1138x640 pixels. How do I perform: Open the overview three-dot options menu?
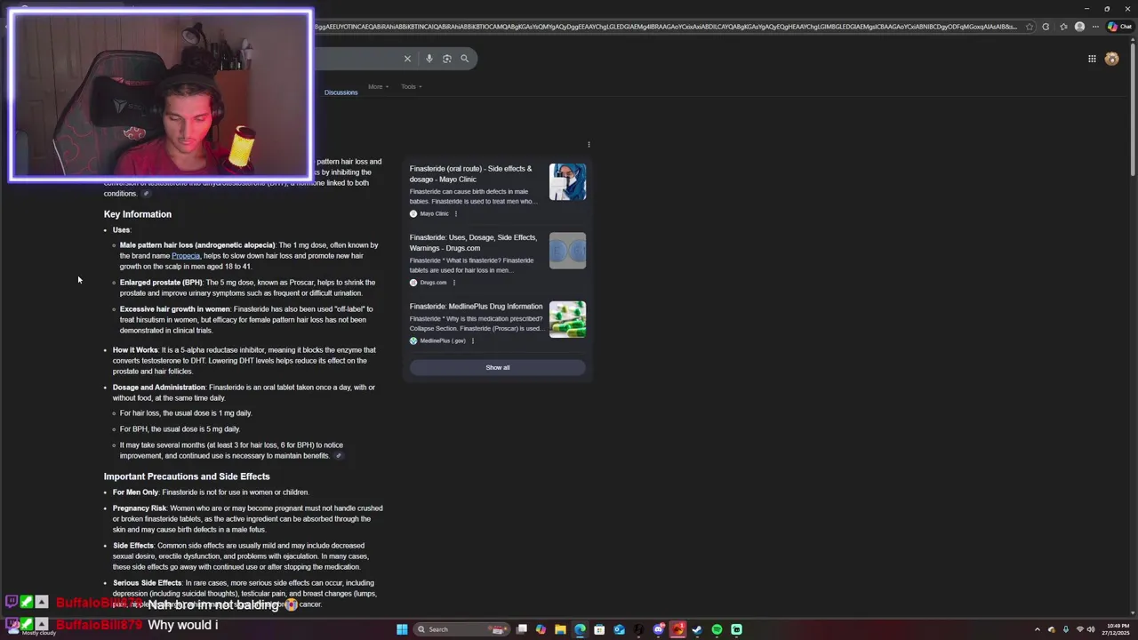point(589,144)
